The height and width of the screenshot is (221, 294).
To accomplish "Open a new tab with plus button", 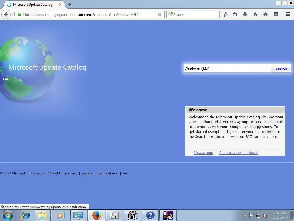I will tap(70, 5).
